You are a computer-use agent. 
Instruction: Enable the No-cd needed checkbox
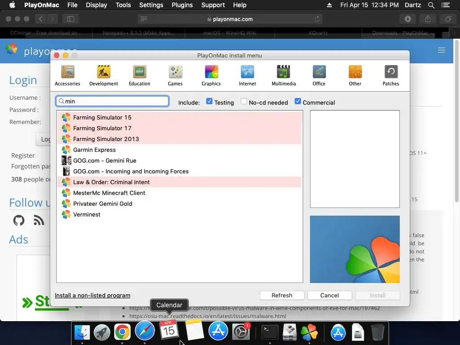[x=244, y=101]
